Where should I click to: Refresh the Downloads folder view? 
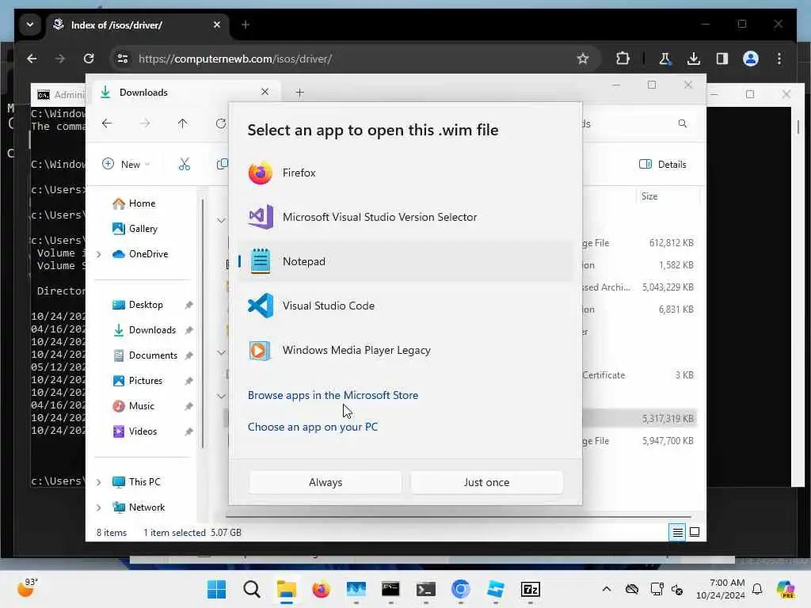(x=221, y=123)
